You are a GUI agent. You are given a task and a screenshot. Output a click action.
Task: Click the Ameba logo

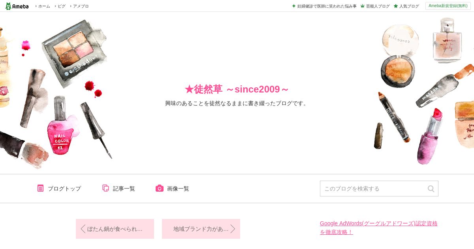(17, 6)
